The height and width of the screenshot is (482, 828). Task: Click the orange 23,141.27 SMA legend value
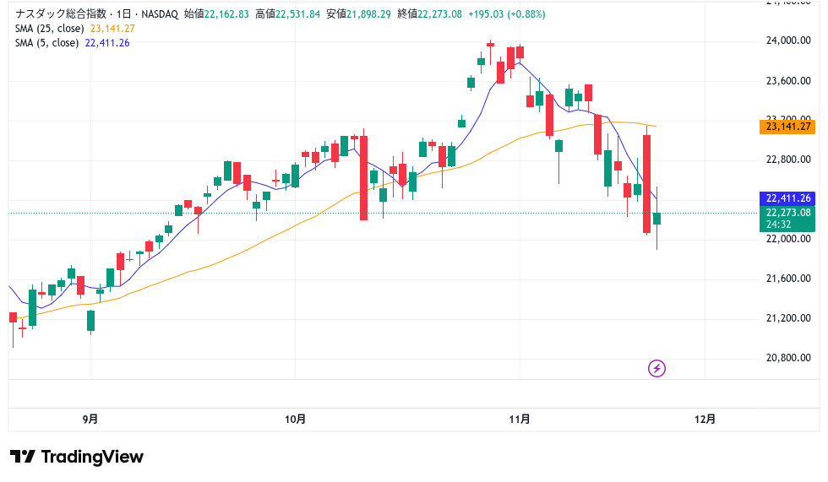tap(112, 29)
